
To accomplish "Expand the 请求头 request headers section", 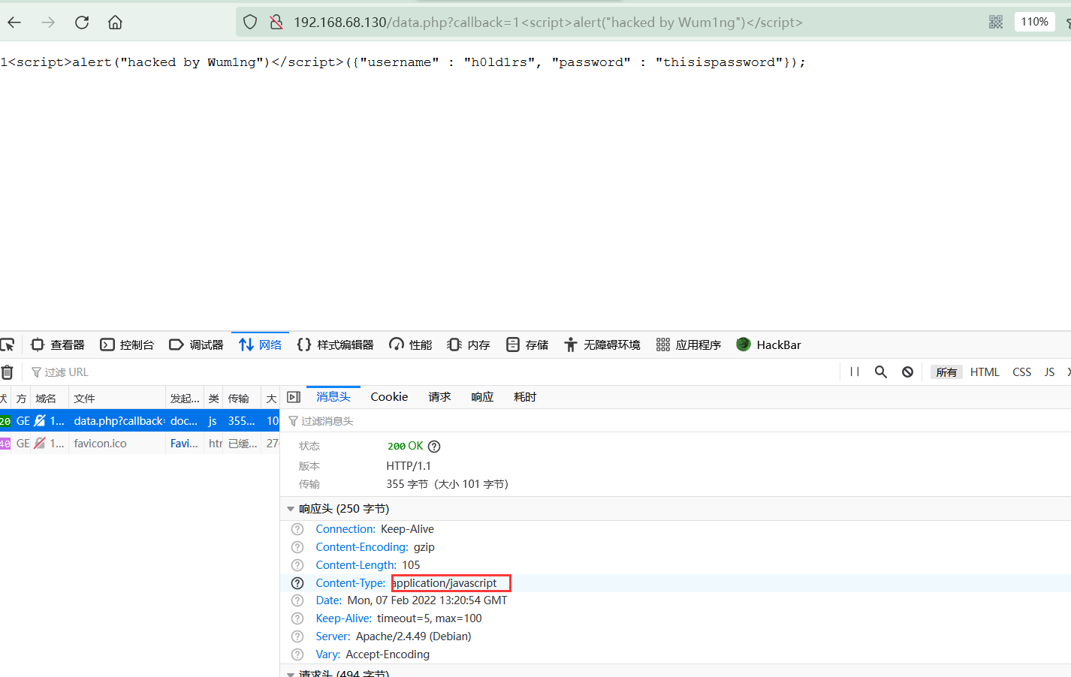I will point(291,674).
